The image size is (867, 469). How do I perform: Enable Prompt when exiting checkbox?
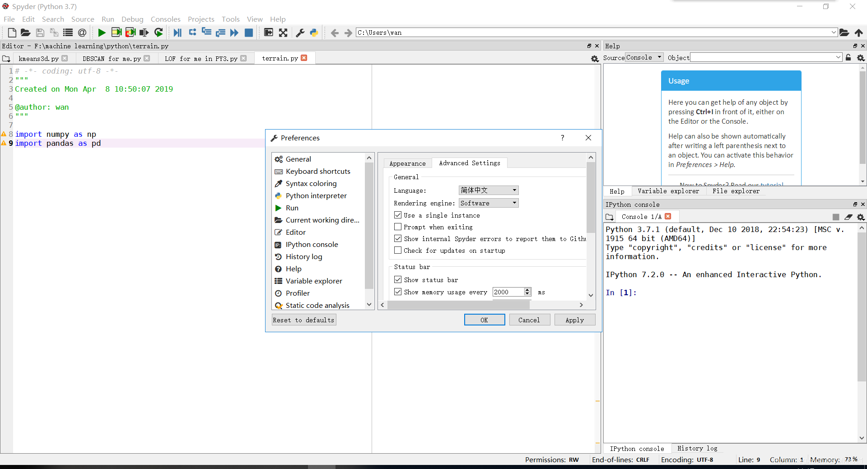click(x=398, y=227)
